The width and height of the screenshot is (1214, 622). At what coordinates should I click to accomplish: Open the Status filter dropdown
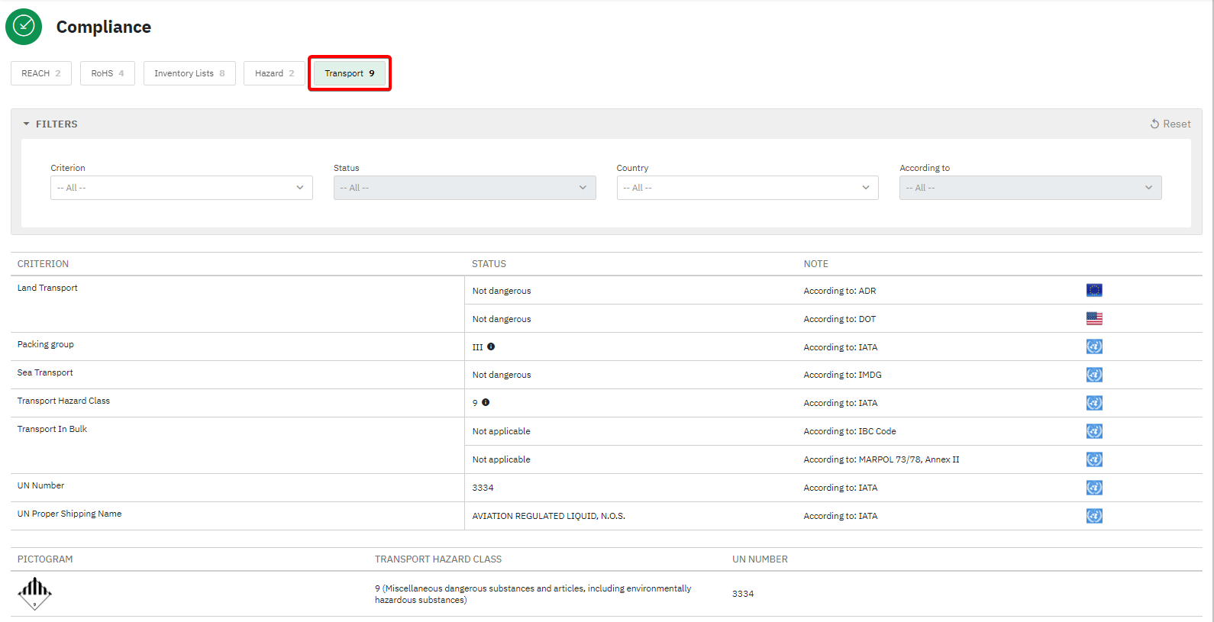[x=464, y=188]
